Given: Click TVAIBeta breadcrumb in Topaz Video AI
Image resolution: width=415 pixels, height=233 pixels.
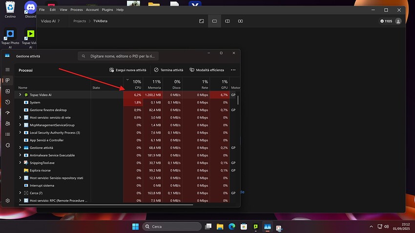Looking at the screenshot, I should (100, 21).
